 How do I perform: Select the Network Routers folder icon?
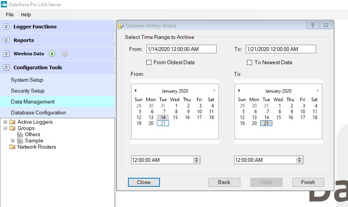pos(12,147)
